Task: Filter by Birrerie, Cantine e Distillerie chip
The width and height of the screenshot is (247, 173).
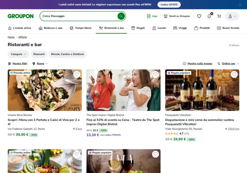Action: (67, 54)
